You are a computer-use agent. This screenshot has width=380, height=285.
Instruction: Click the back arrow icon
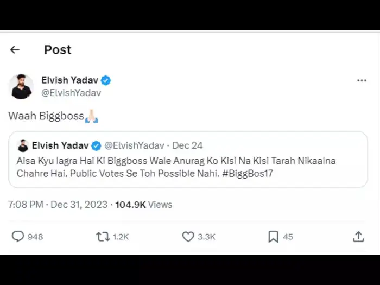(x=15, y=50)
